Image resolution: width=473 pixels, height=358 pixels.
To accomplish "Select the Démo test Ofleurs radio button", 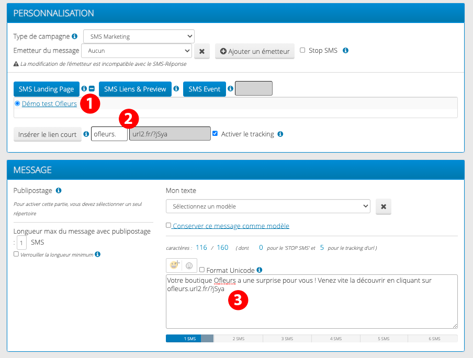I will point(17,103).
